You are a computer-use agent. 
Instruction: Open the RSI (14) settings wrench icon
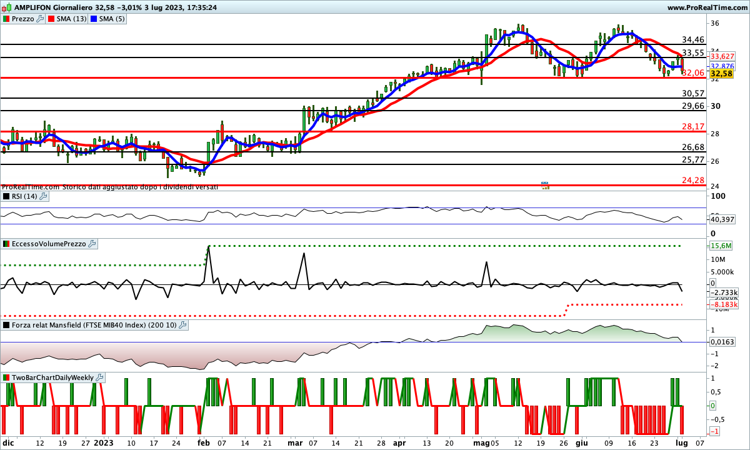[43, 196]
